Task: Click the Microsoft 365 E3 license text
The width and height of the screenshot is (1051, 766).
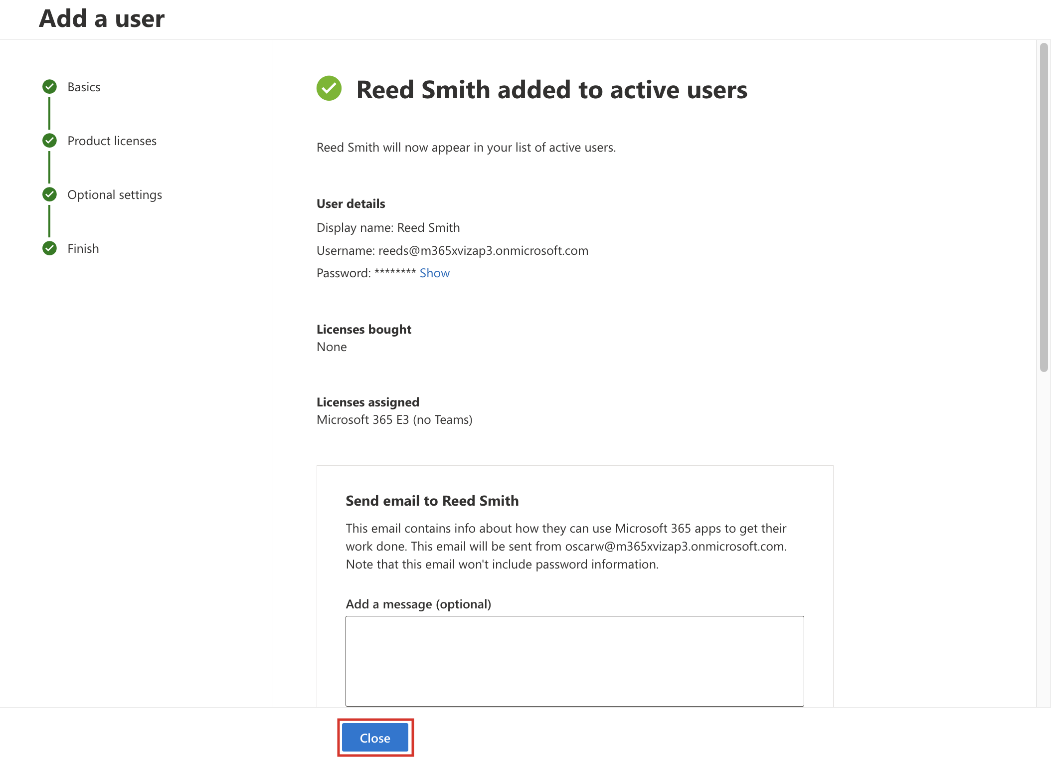Action: pos(394,419)
